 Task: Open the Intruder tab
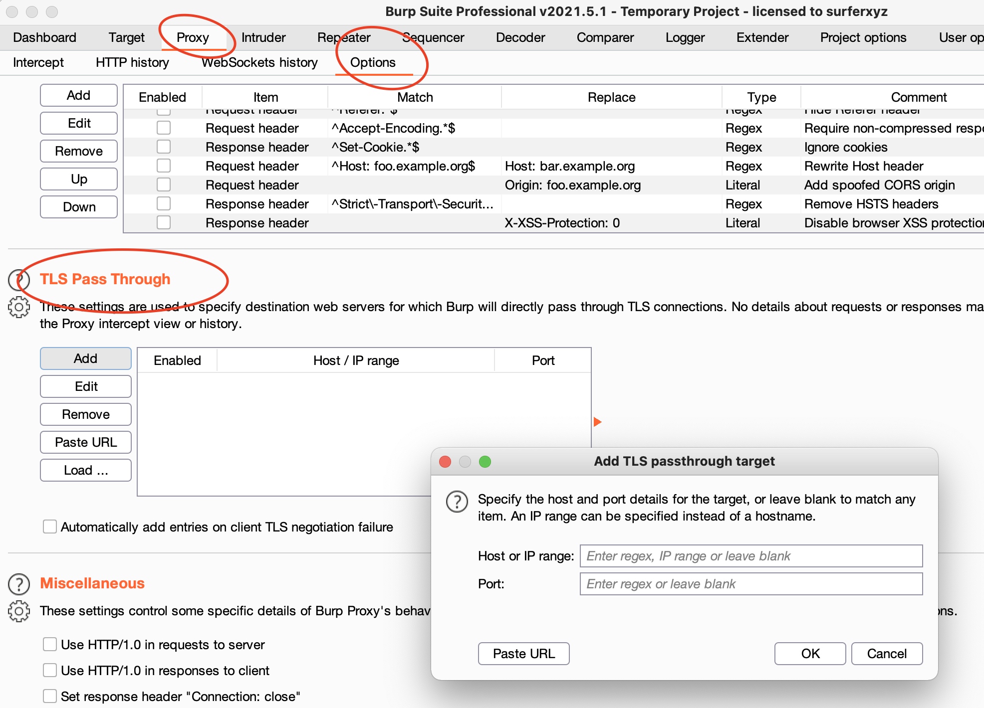click(x=263, y=37)
